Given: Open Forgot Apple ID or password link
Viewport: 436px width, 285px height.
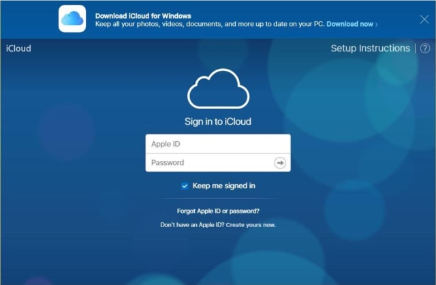Looking at the screenshot, I should 218,211.
